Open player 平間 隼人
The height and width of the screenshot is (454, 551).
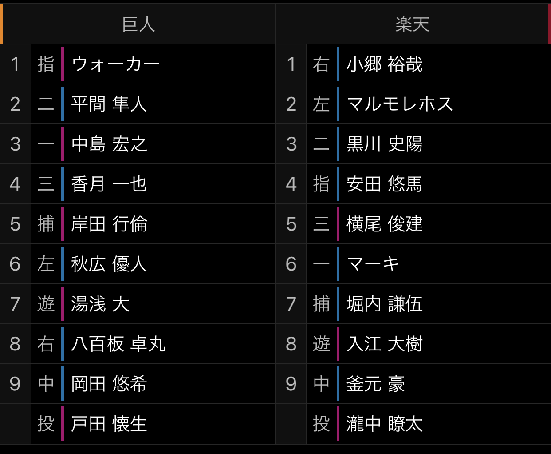click(x=109, y=104)
